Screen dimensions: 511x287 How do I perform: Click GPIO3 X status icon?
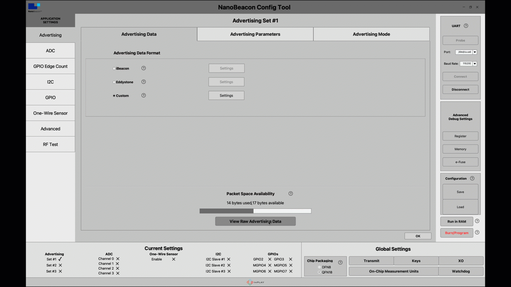coord(291,260)
